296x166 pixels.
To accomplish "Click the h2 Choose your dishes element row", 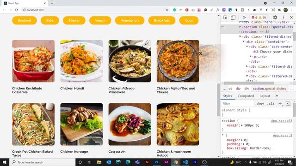I will click(272, 52).
